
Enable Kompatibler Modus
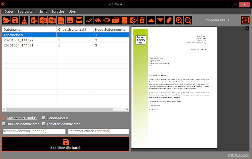[4, 118]
